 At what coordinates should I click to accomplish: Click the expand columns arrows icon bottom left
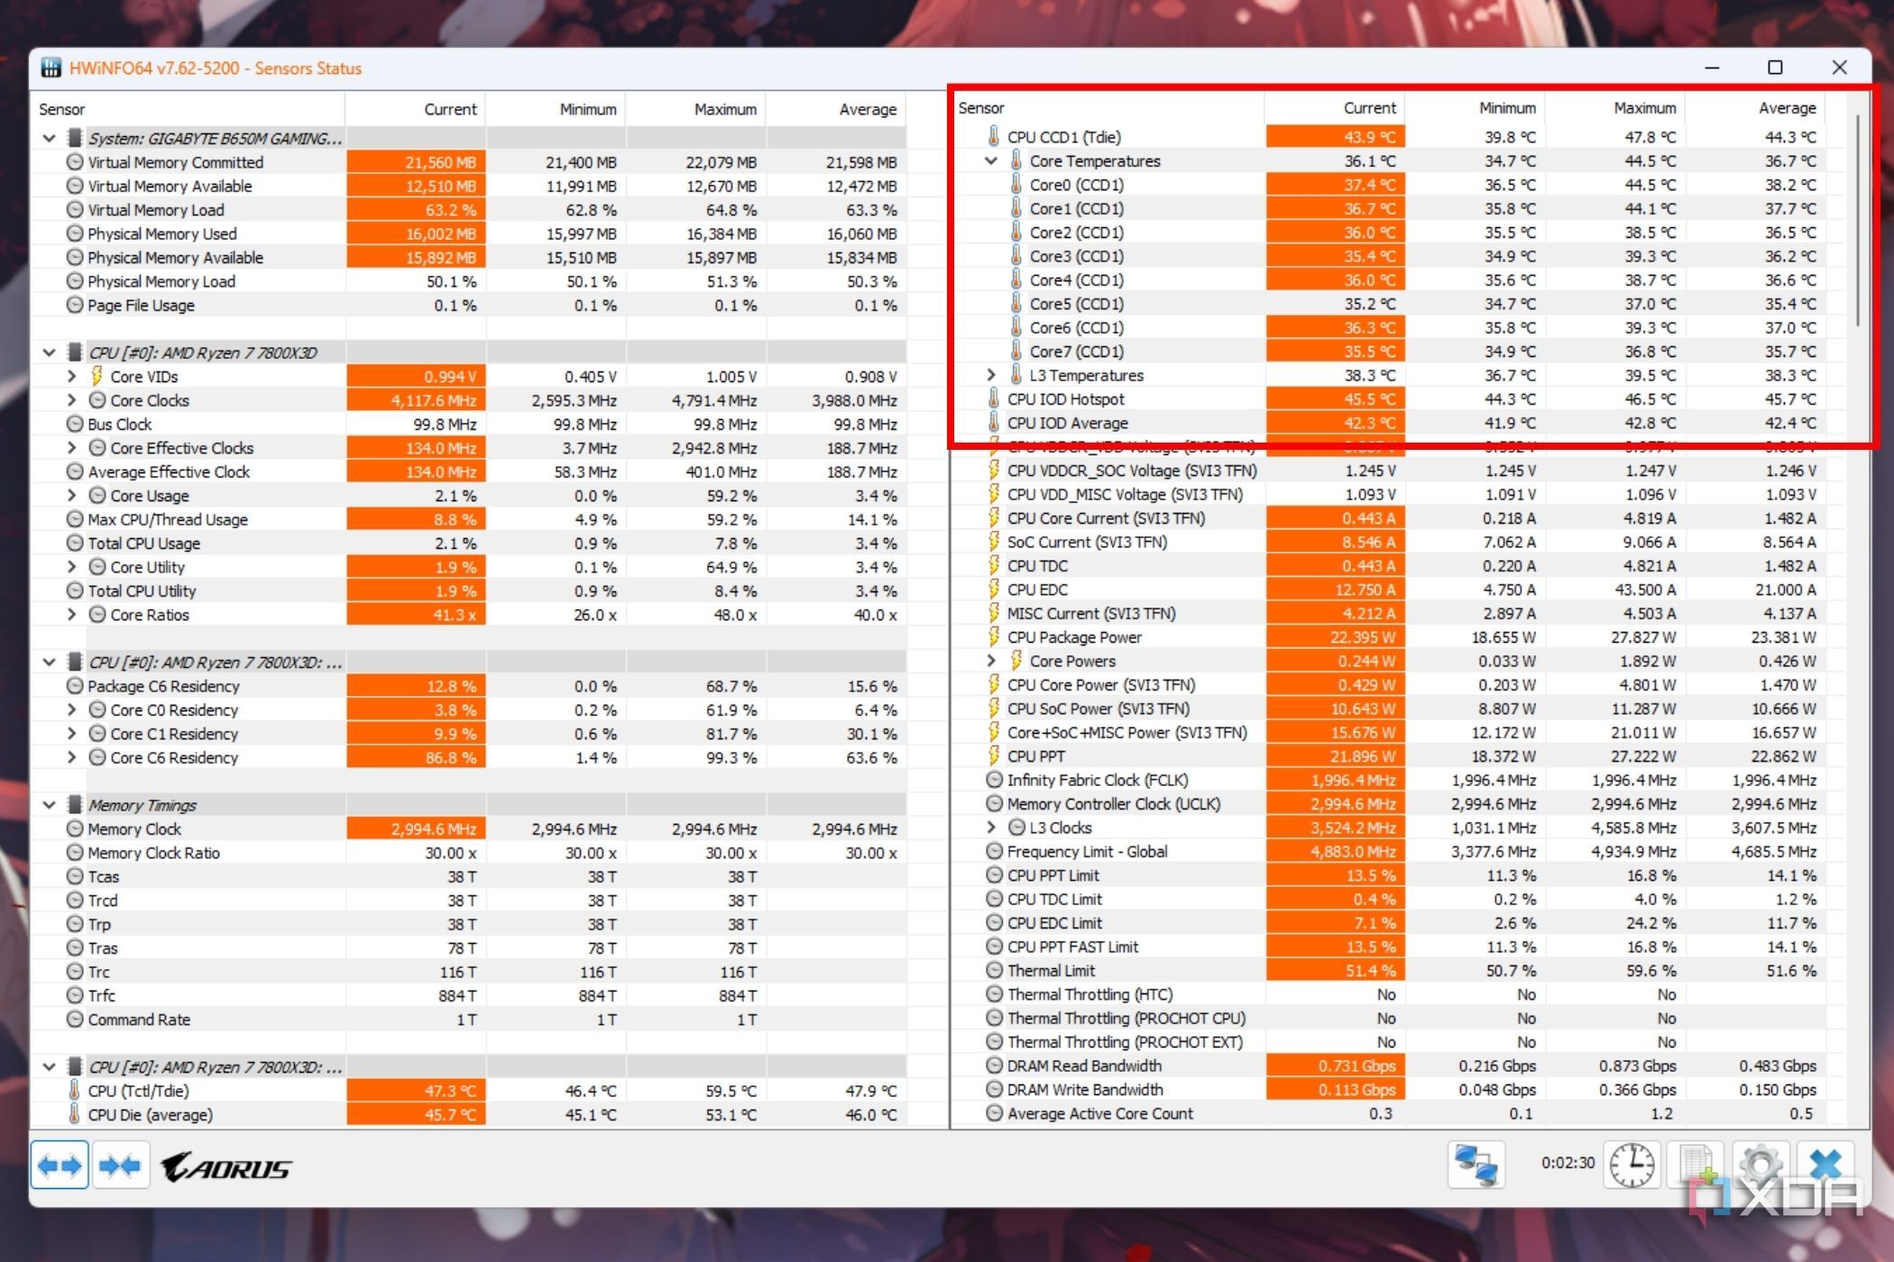click(x=59, y=1165)
